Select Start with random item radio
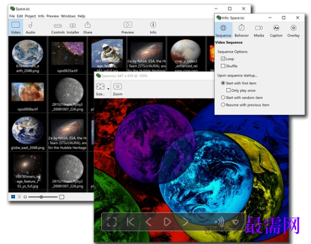This screenshot has width=311, height=244. click(x=223, y=97)
